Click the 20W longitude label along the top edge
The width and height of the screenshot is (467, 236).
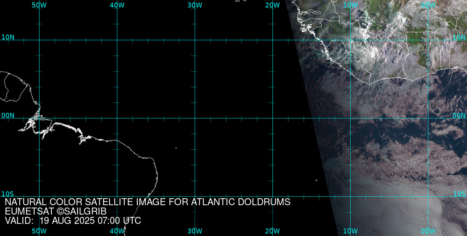[273, 5]
